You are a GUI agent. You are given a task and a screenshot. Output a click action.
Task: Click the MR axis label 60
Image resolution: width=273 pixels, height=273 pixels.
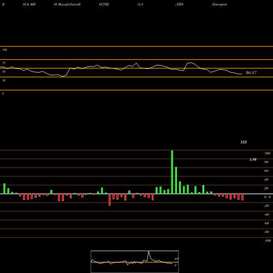(x=266, y=171)
